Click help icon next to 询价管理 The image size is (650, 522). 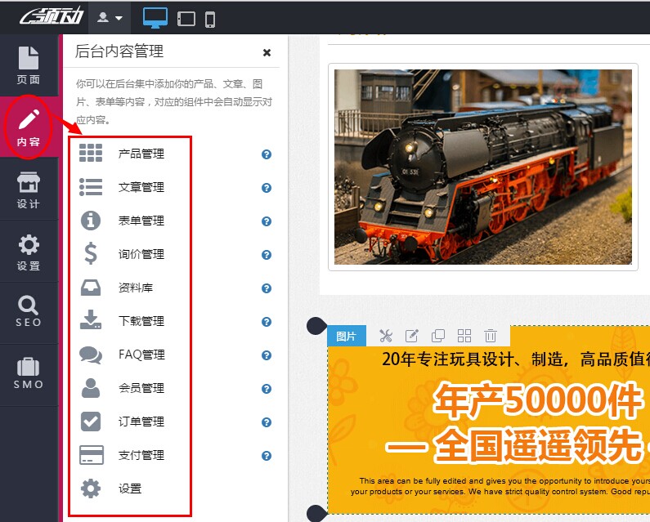(x=267, y=255)
